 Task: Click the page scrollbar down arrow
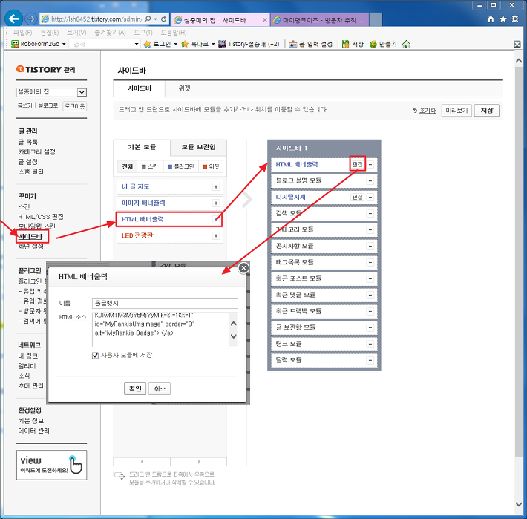pyautogui.click(x=518, y=504)
